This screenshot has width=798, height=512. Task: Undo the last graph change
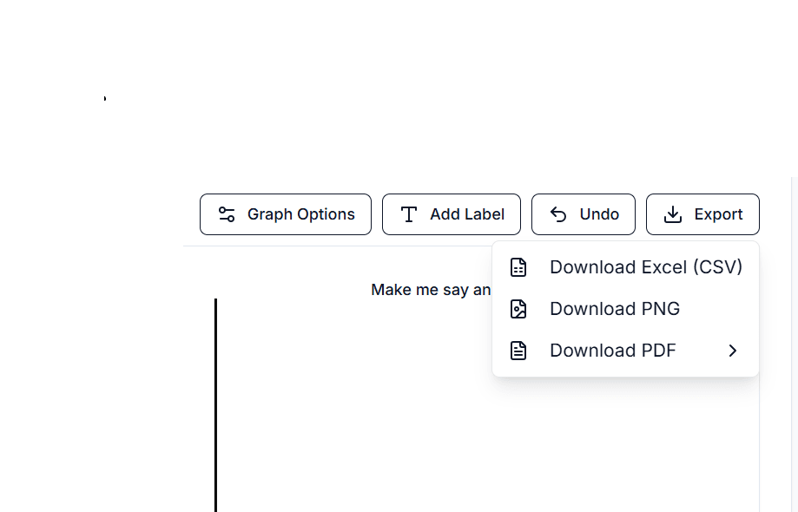point(584,214)
